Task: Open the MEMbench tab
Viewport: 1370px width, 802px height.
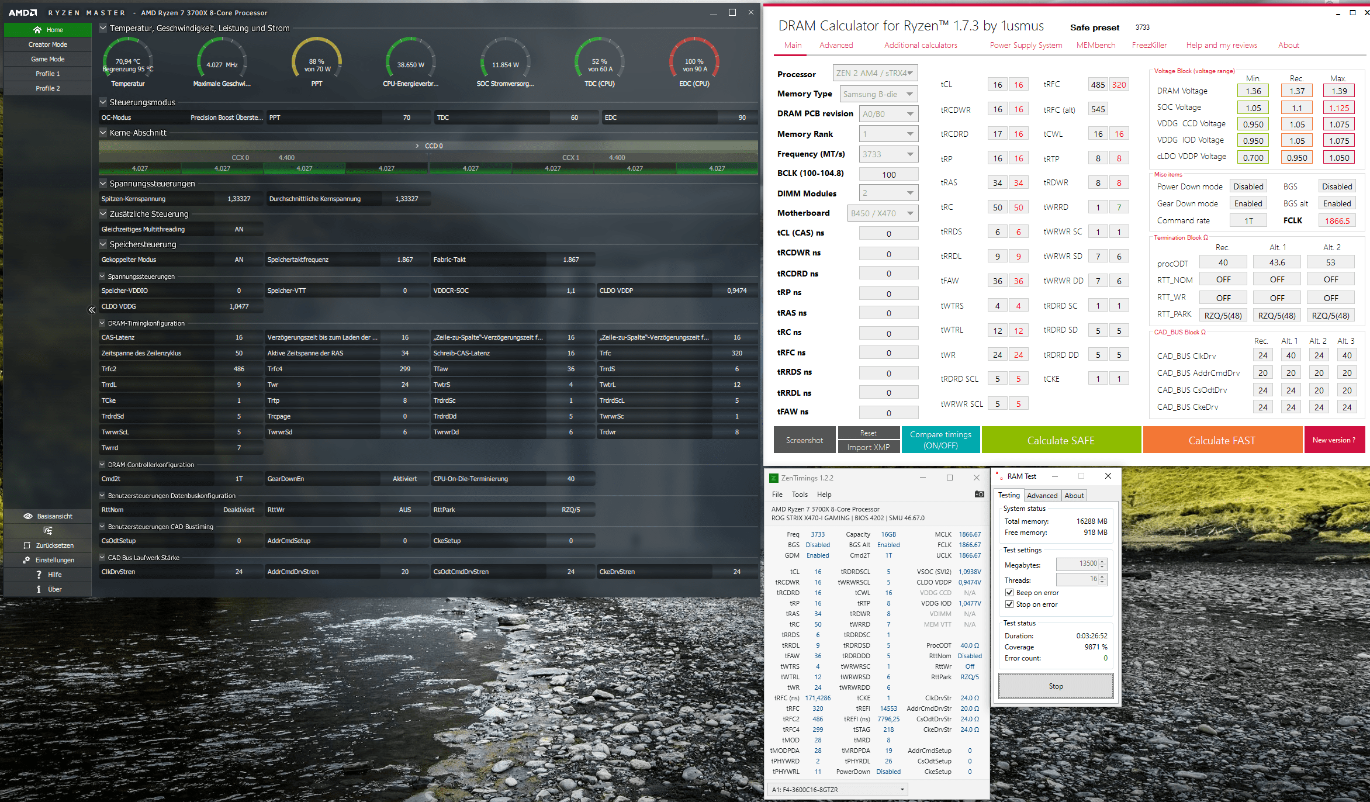Action: (x=1095, y=45)
